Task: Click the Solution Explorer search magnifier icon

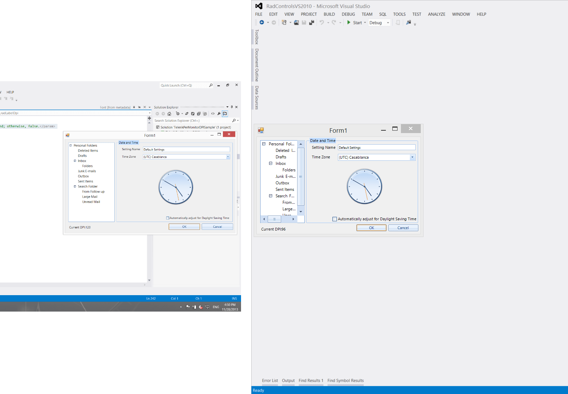Action: pos(234,120)
